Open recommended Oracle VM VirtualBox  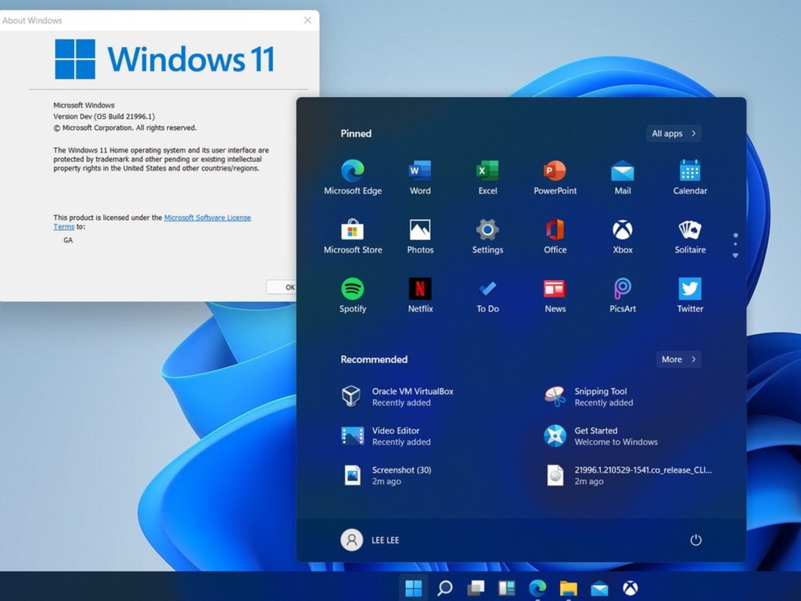(x=397, y=397)
